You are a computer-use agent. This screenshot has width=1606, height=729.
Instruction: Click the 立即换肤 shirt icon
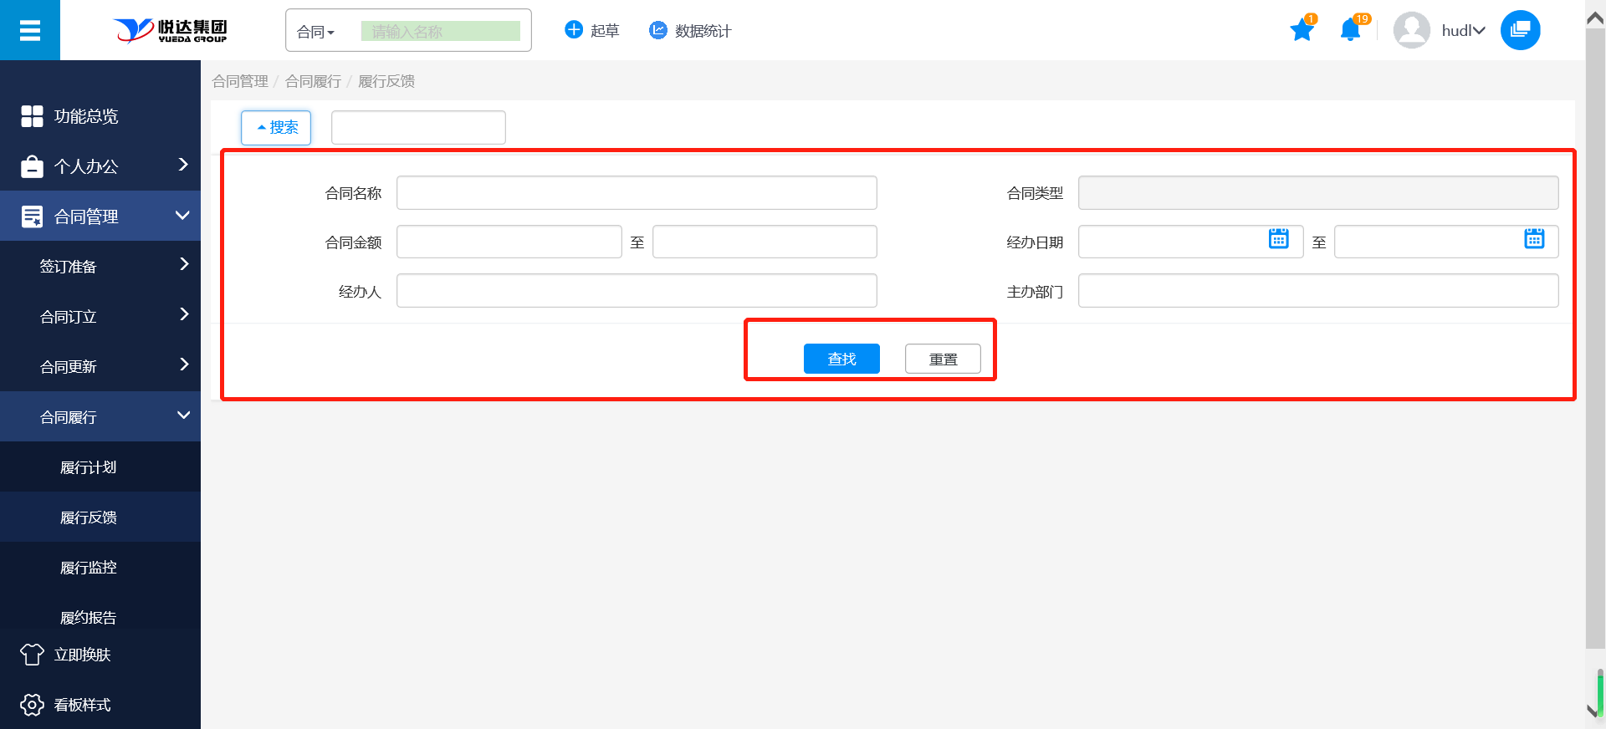32,655
